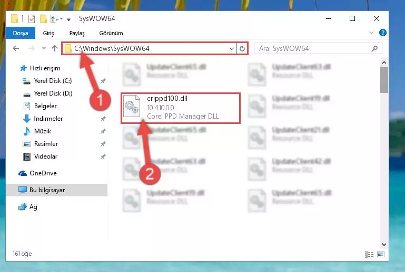Click the İndirmeler download arrow icon
The width and height of the screenshot is (405, 272).
pos(27,119)
